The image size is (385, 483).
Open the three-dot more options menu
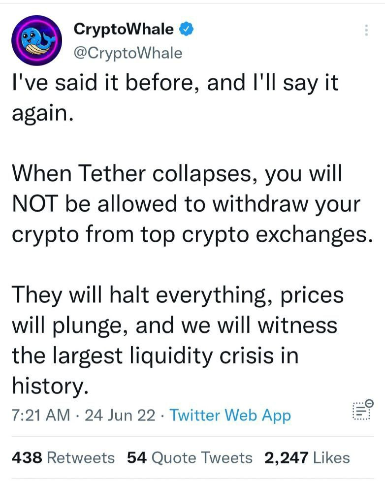(x=366, y=31)
